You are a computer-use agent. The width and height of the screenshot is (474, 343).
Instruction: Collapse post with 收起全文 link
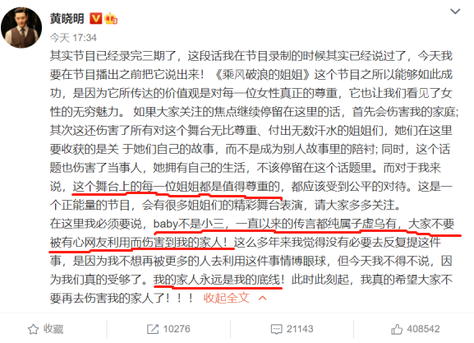coord(226,298)
